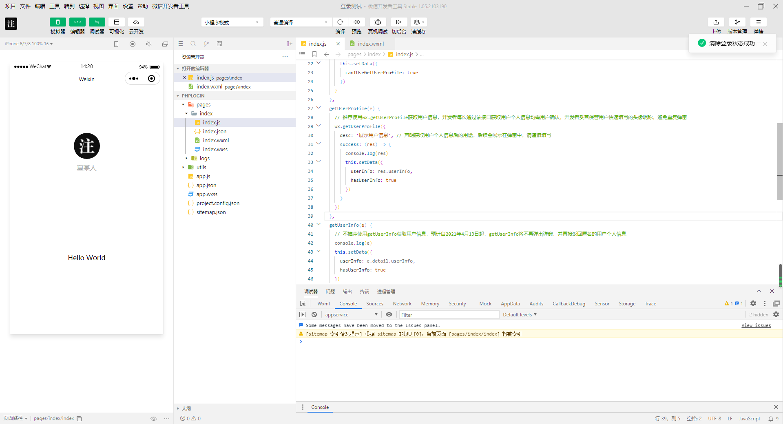
Task: Open the Default levels dropdown
Action: [520, 315]
